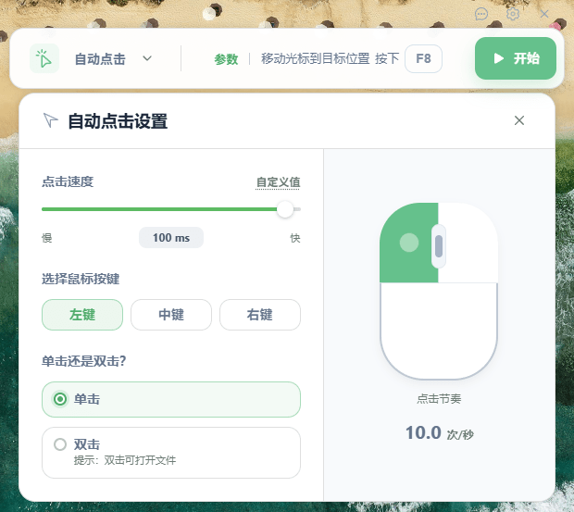Click the 移动光标到目标位置 instruction text

coord(315,58)
